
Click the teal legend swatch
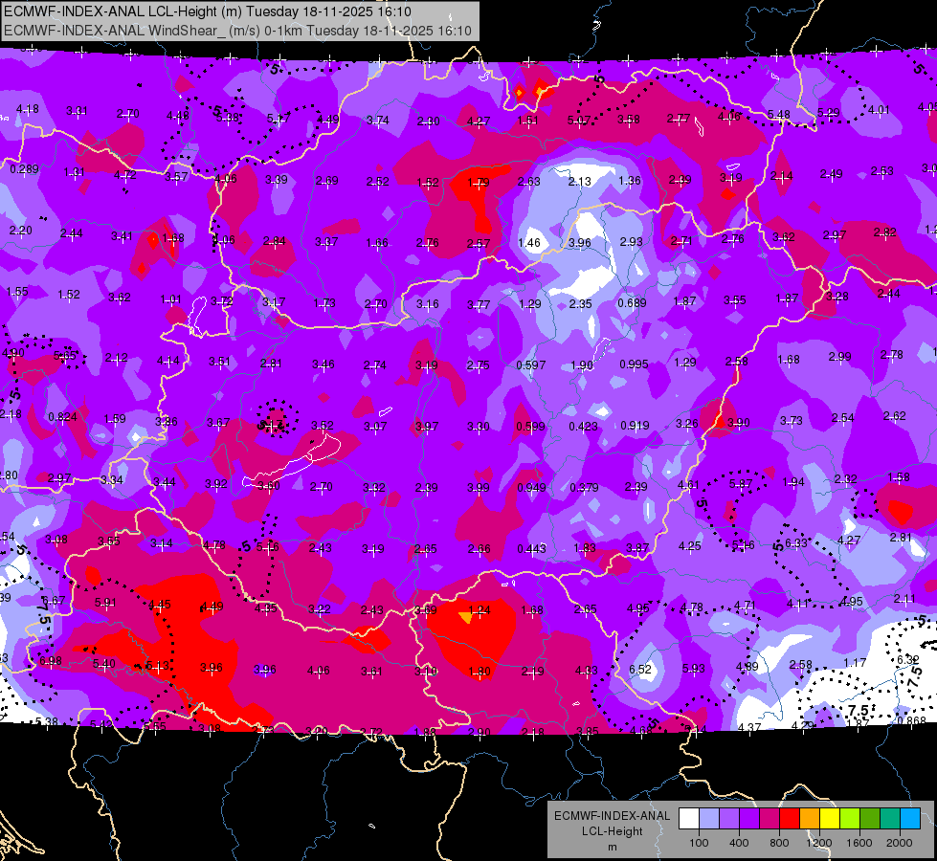click(x=890, y=819)
